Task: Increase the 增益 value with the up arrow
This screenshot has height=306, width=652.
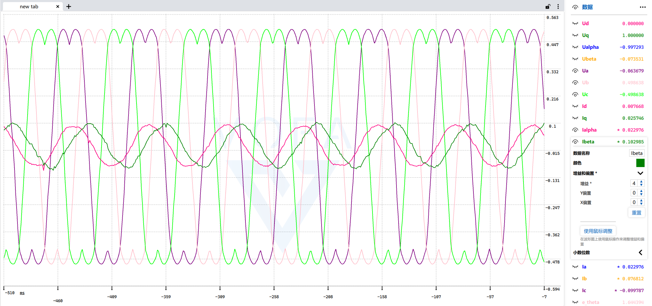Action: click(x=641, y=182)
